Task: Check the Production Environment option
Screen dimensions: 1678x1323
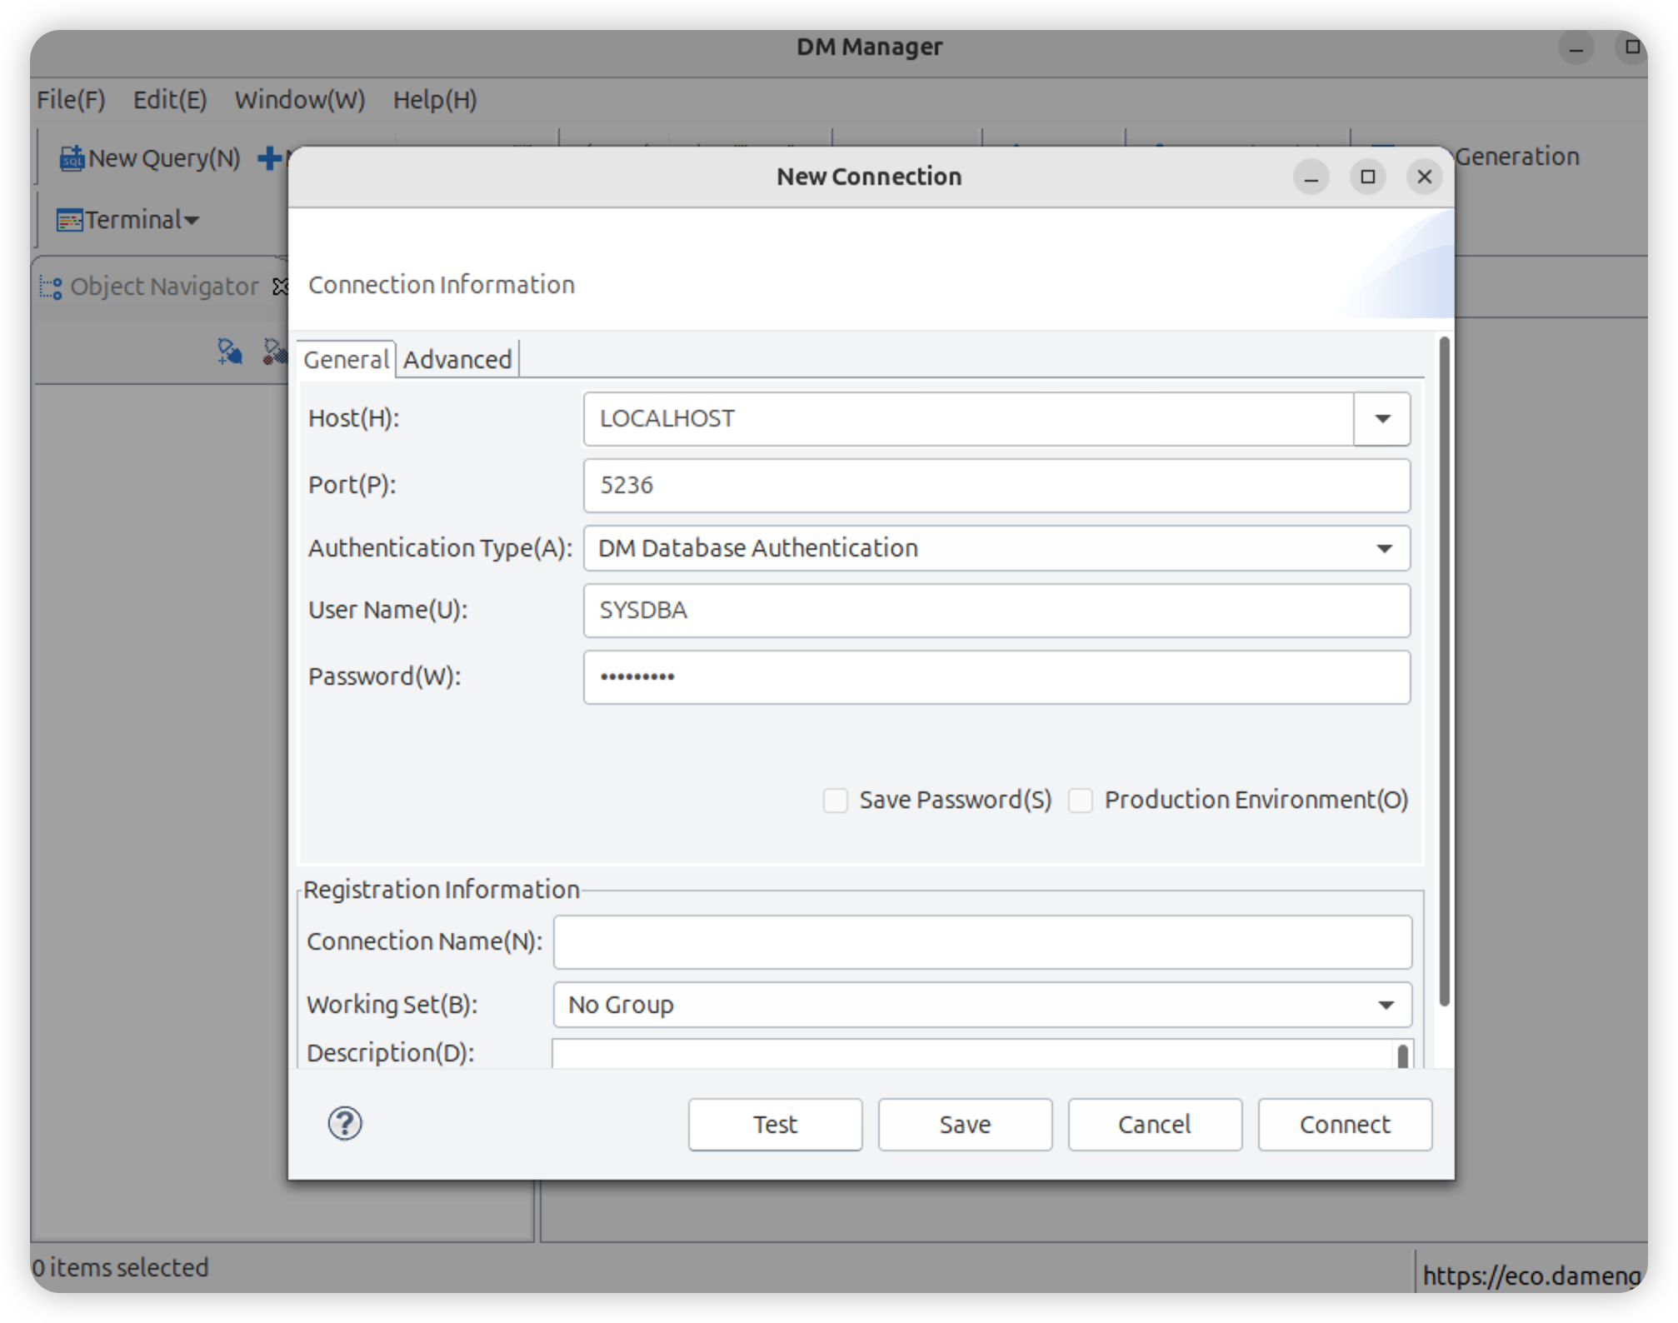Action: [1080, 800]
